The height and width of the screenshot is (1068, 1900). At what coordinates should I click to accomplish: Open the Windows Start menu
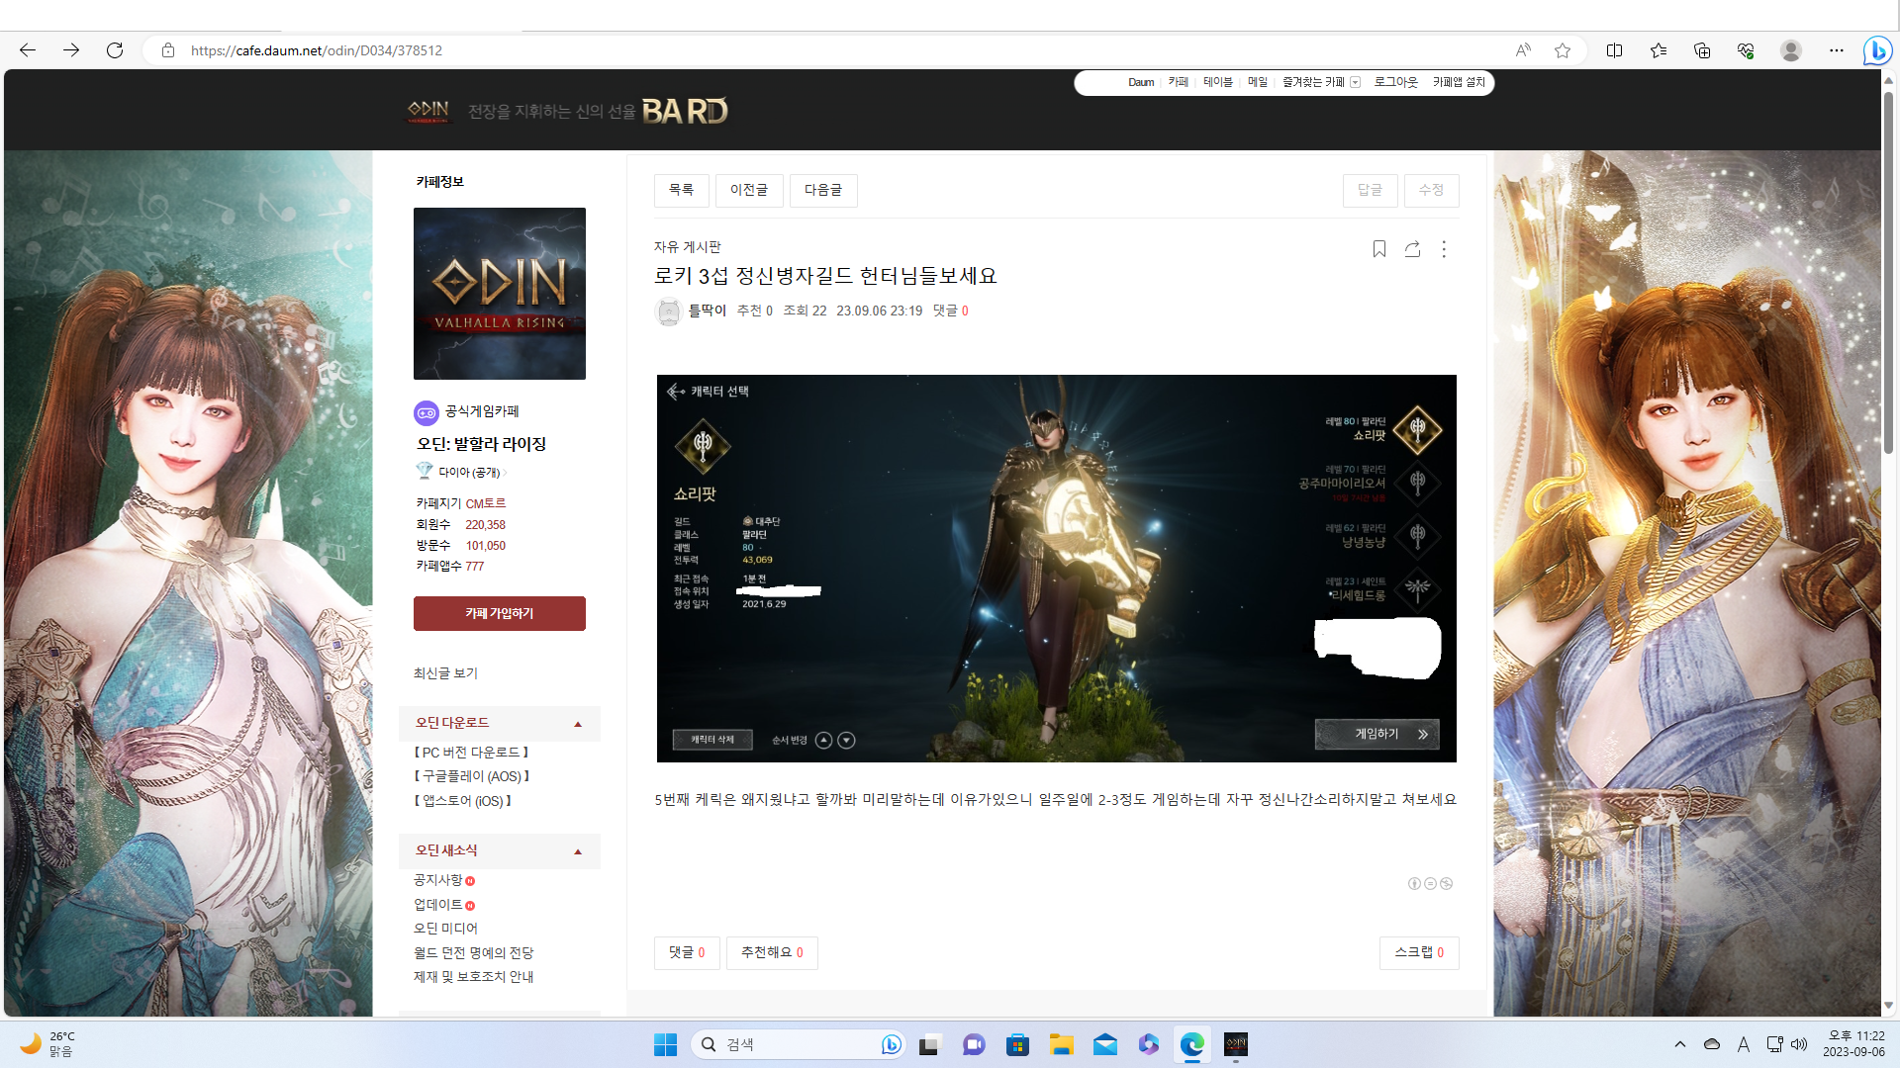[665, 1044]
